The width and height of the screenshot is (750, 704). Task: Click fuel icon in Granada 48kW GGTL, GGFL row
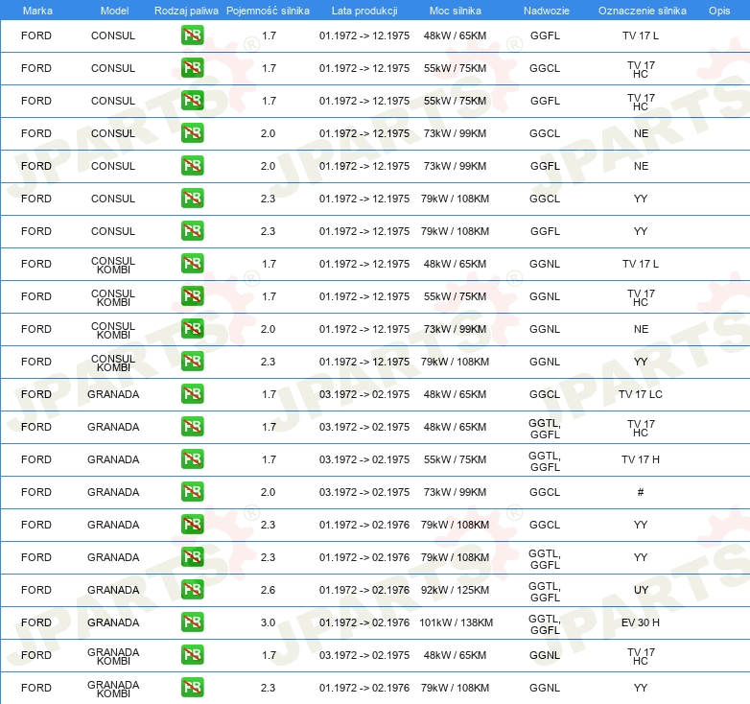click(192, 427)
